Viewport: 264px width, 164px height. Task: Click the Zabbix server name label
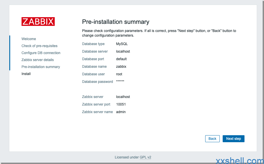pyautogui.click(x=97, y=112)
